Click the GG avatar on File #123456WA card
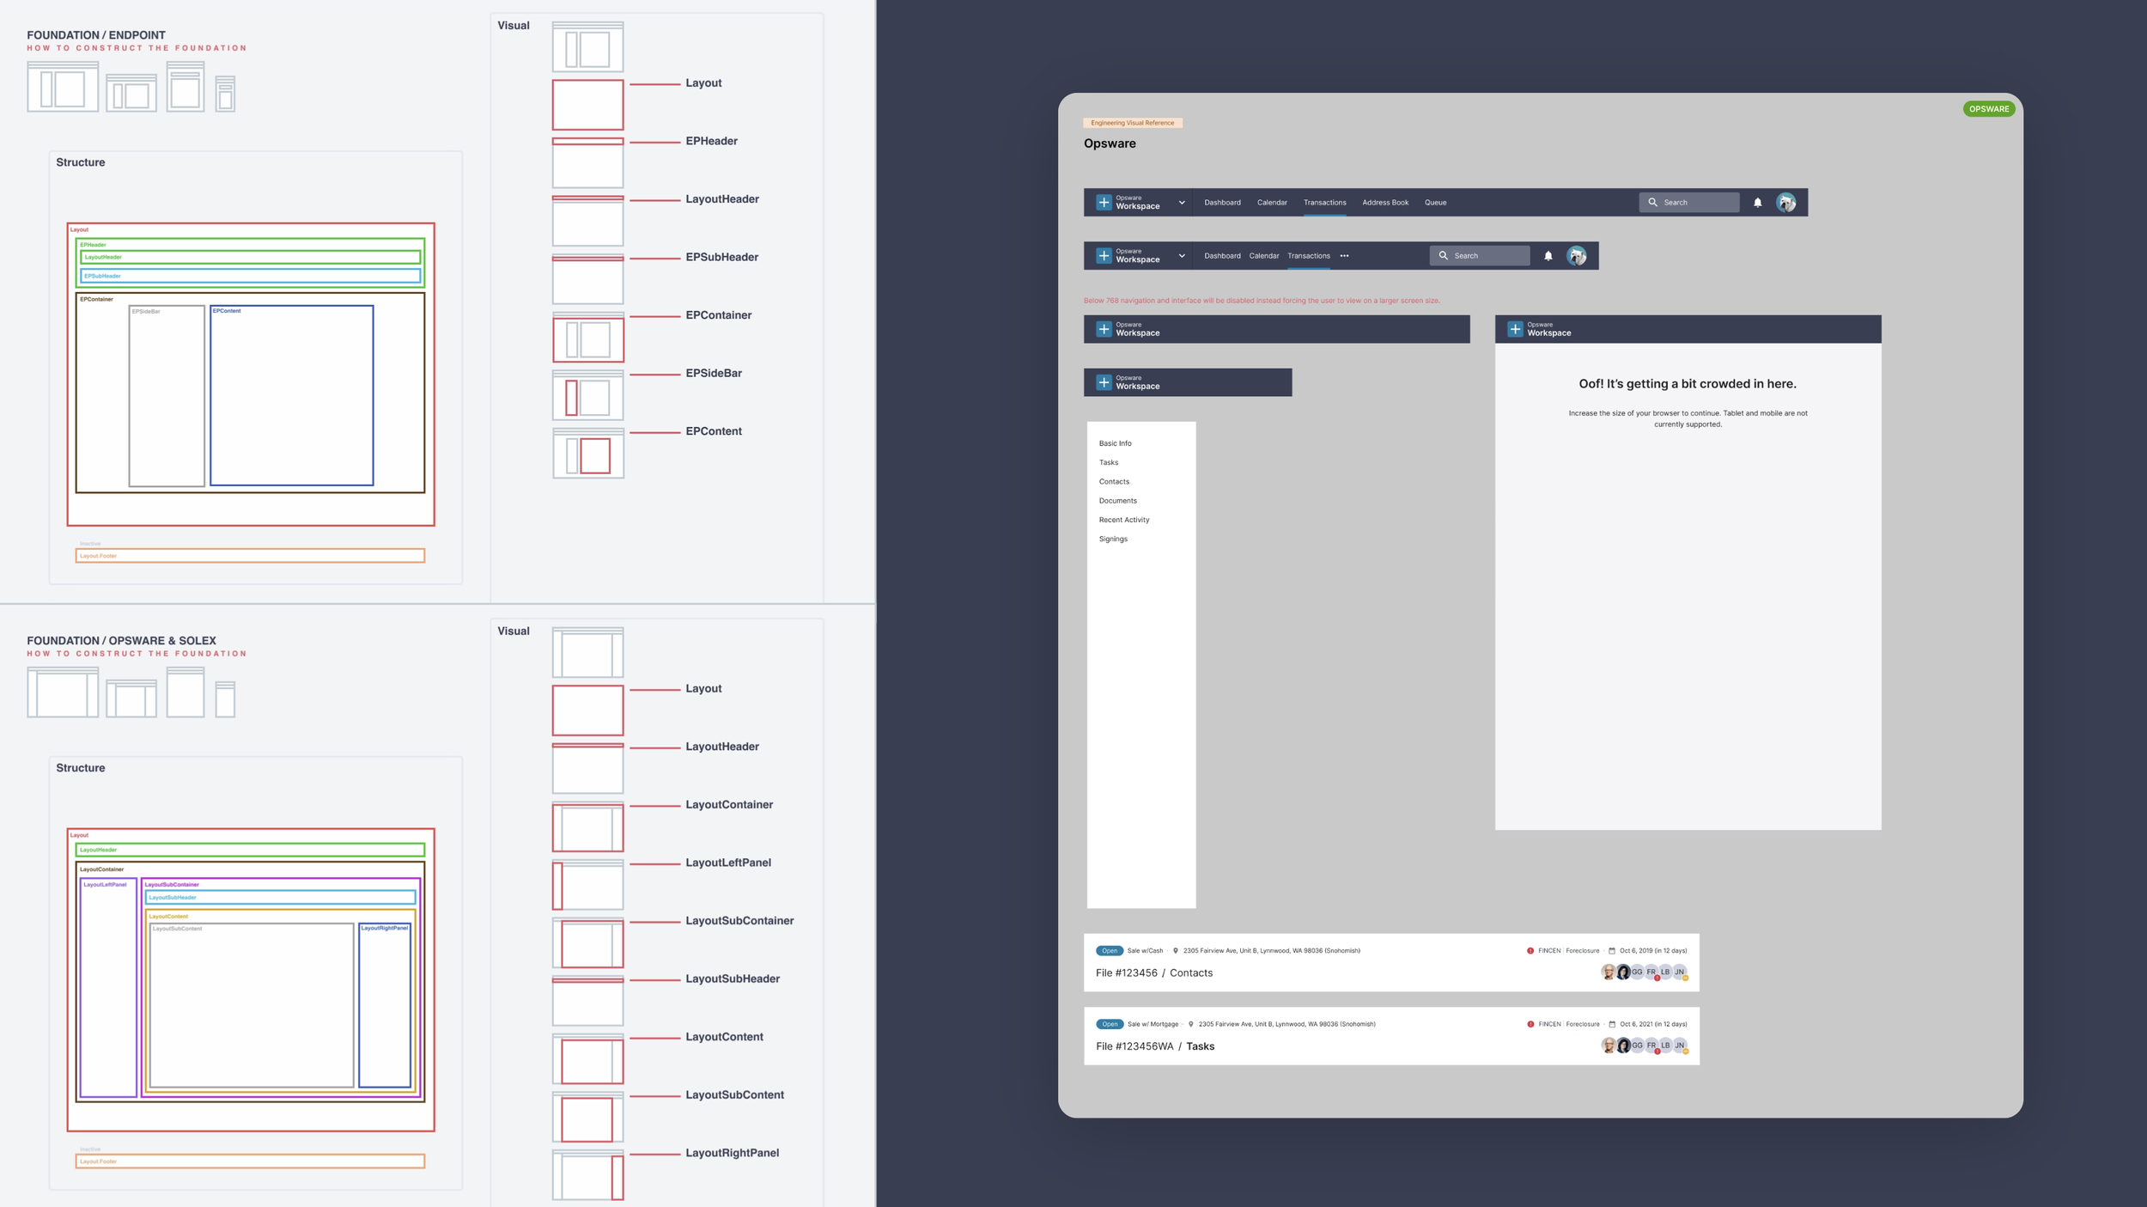The width and height of the screenshot is (2147, 1207). pos(1637,1045)
